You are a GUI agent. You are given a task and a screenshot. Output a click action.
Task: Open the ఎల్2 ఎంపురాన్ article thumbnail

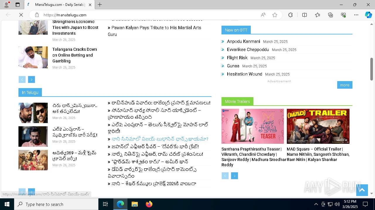click(x=33, y=136)
